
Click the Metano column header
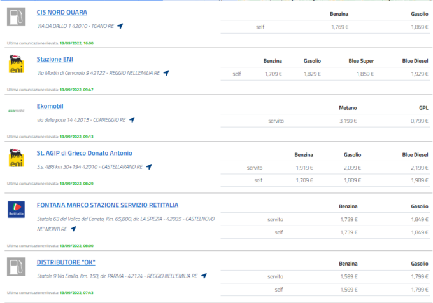point(348,108)
